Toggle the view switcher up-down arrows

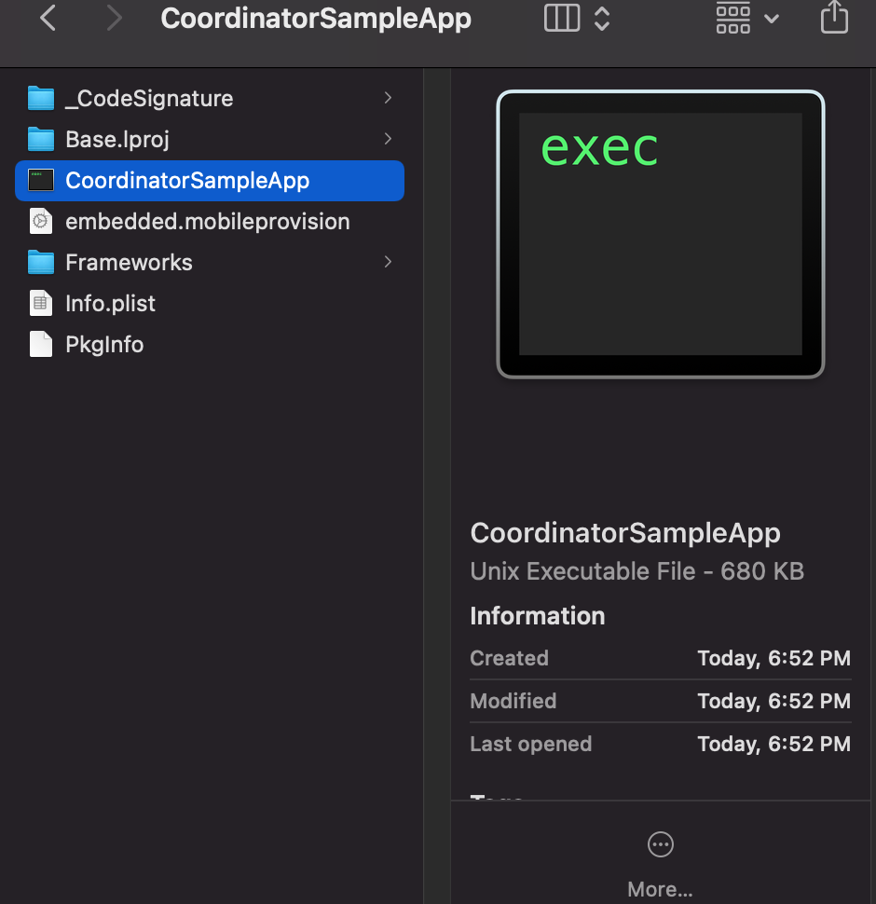(602, 18)
